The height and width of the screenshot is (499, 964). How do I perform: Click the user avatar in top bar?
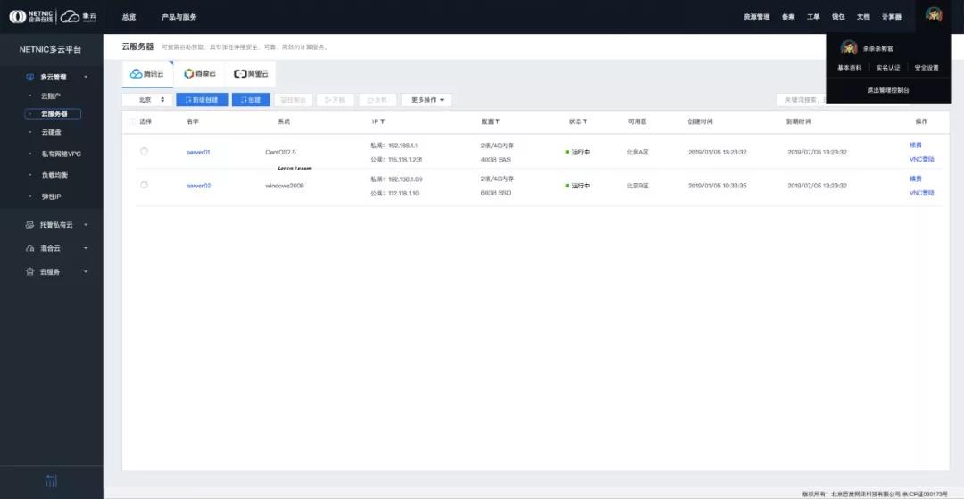[x=934, y=15]
